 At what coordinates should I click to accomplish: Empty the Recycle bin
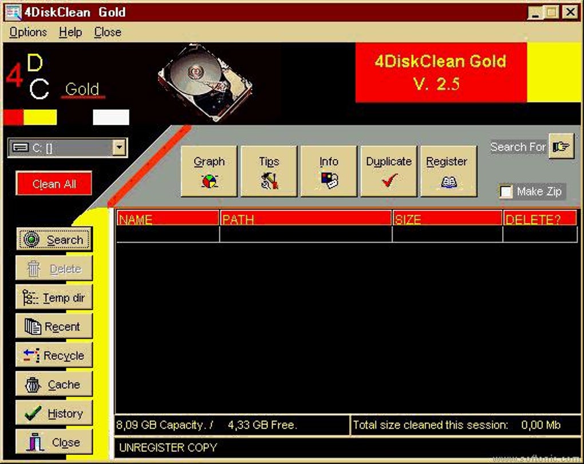[x=54, y=355]
